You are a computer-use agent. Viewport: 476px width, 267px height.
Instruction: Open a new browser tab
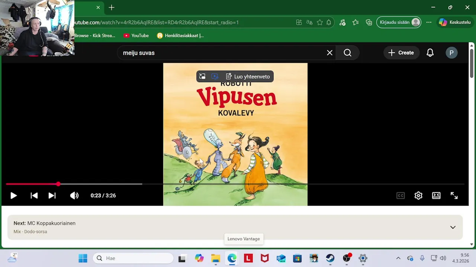(x=112, y=7)
